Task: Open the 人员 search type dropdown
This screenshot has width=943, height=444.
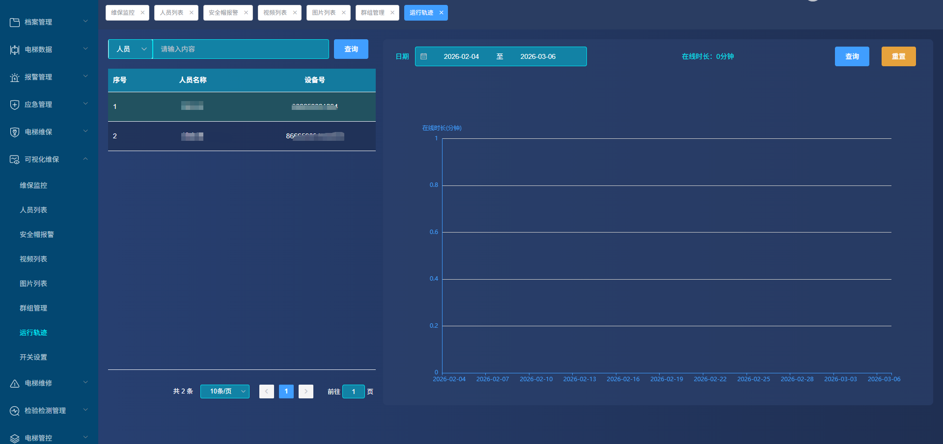Action: click(x=131, y=49)
